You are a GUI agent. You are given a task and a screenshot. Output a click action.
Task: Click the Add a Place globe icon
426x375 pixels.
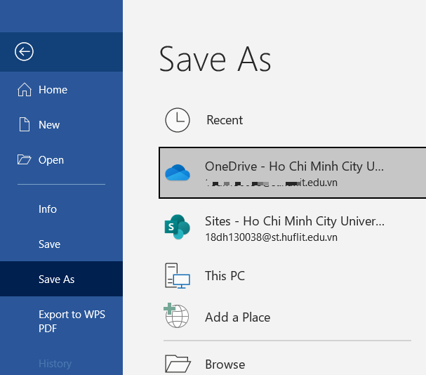click(176, 315)
